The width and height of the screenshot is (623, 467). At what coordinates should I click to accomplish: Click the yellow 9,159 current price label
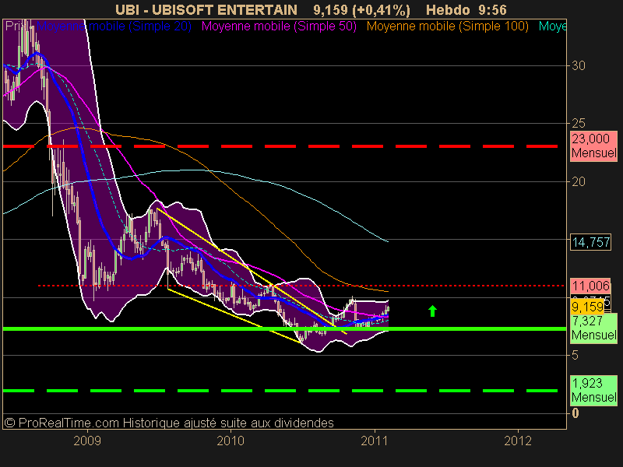click(x=587, y=307)
